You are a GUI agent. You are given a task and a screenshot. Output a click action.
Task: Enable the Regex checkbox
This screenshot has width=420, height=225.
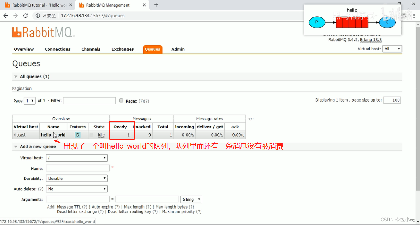point(121,100)
